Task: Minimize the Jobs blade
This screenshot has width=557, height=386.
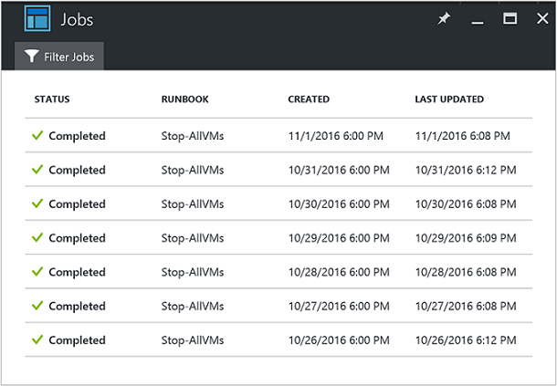Action: pyautogui.click(x=477, y=20)
